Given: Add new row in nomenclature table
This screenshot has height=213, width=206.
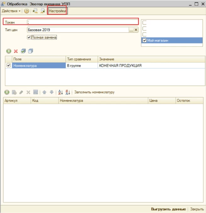Looking at the screenshot, I should coord(7,92).
